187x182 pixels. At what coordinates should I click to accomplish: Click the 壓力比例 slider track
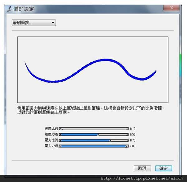click(x=94, y=140)
